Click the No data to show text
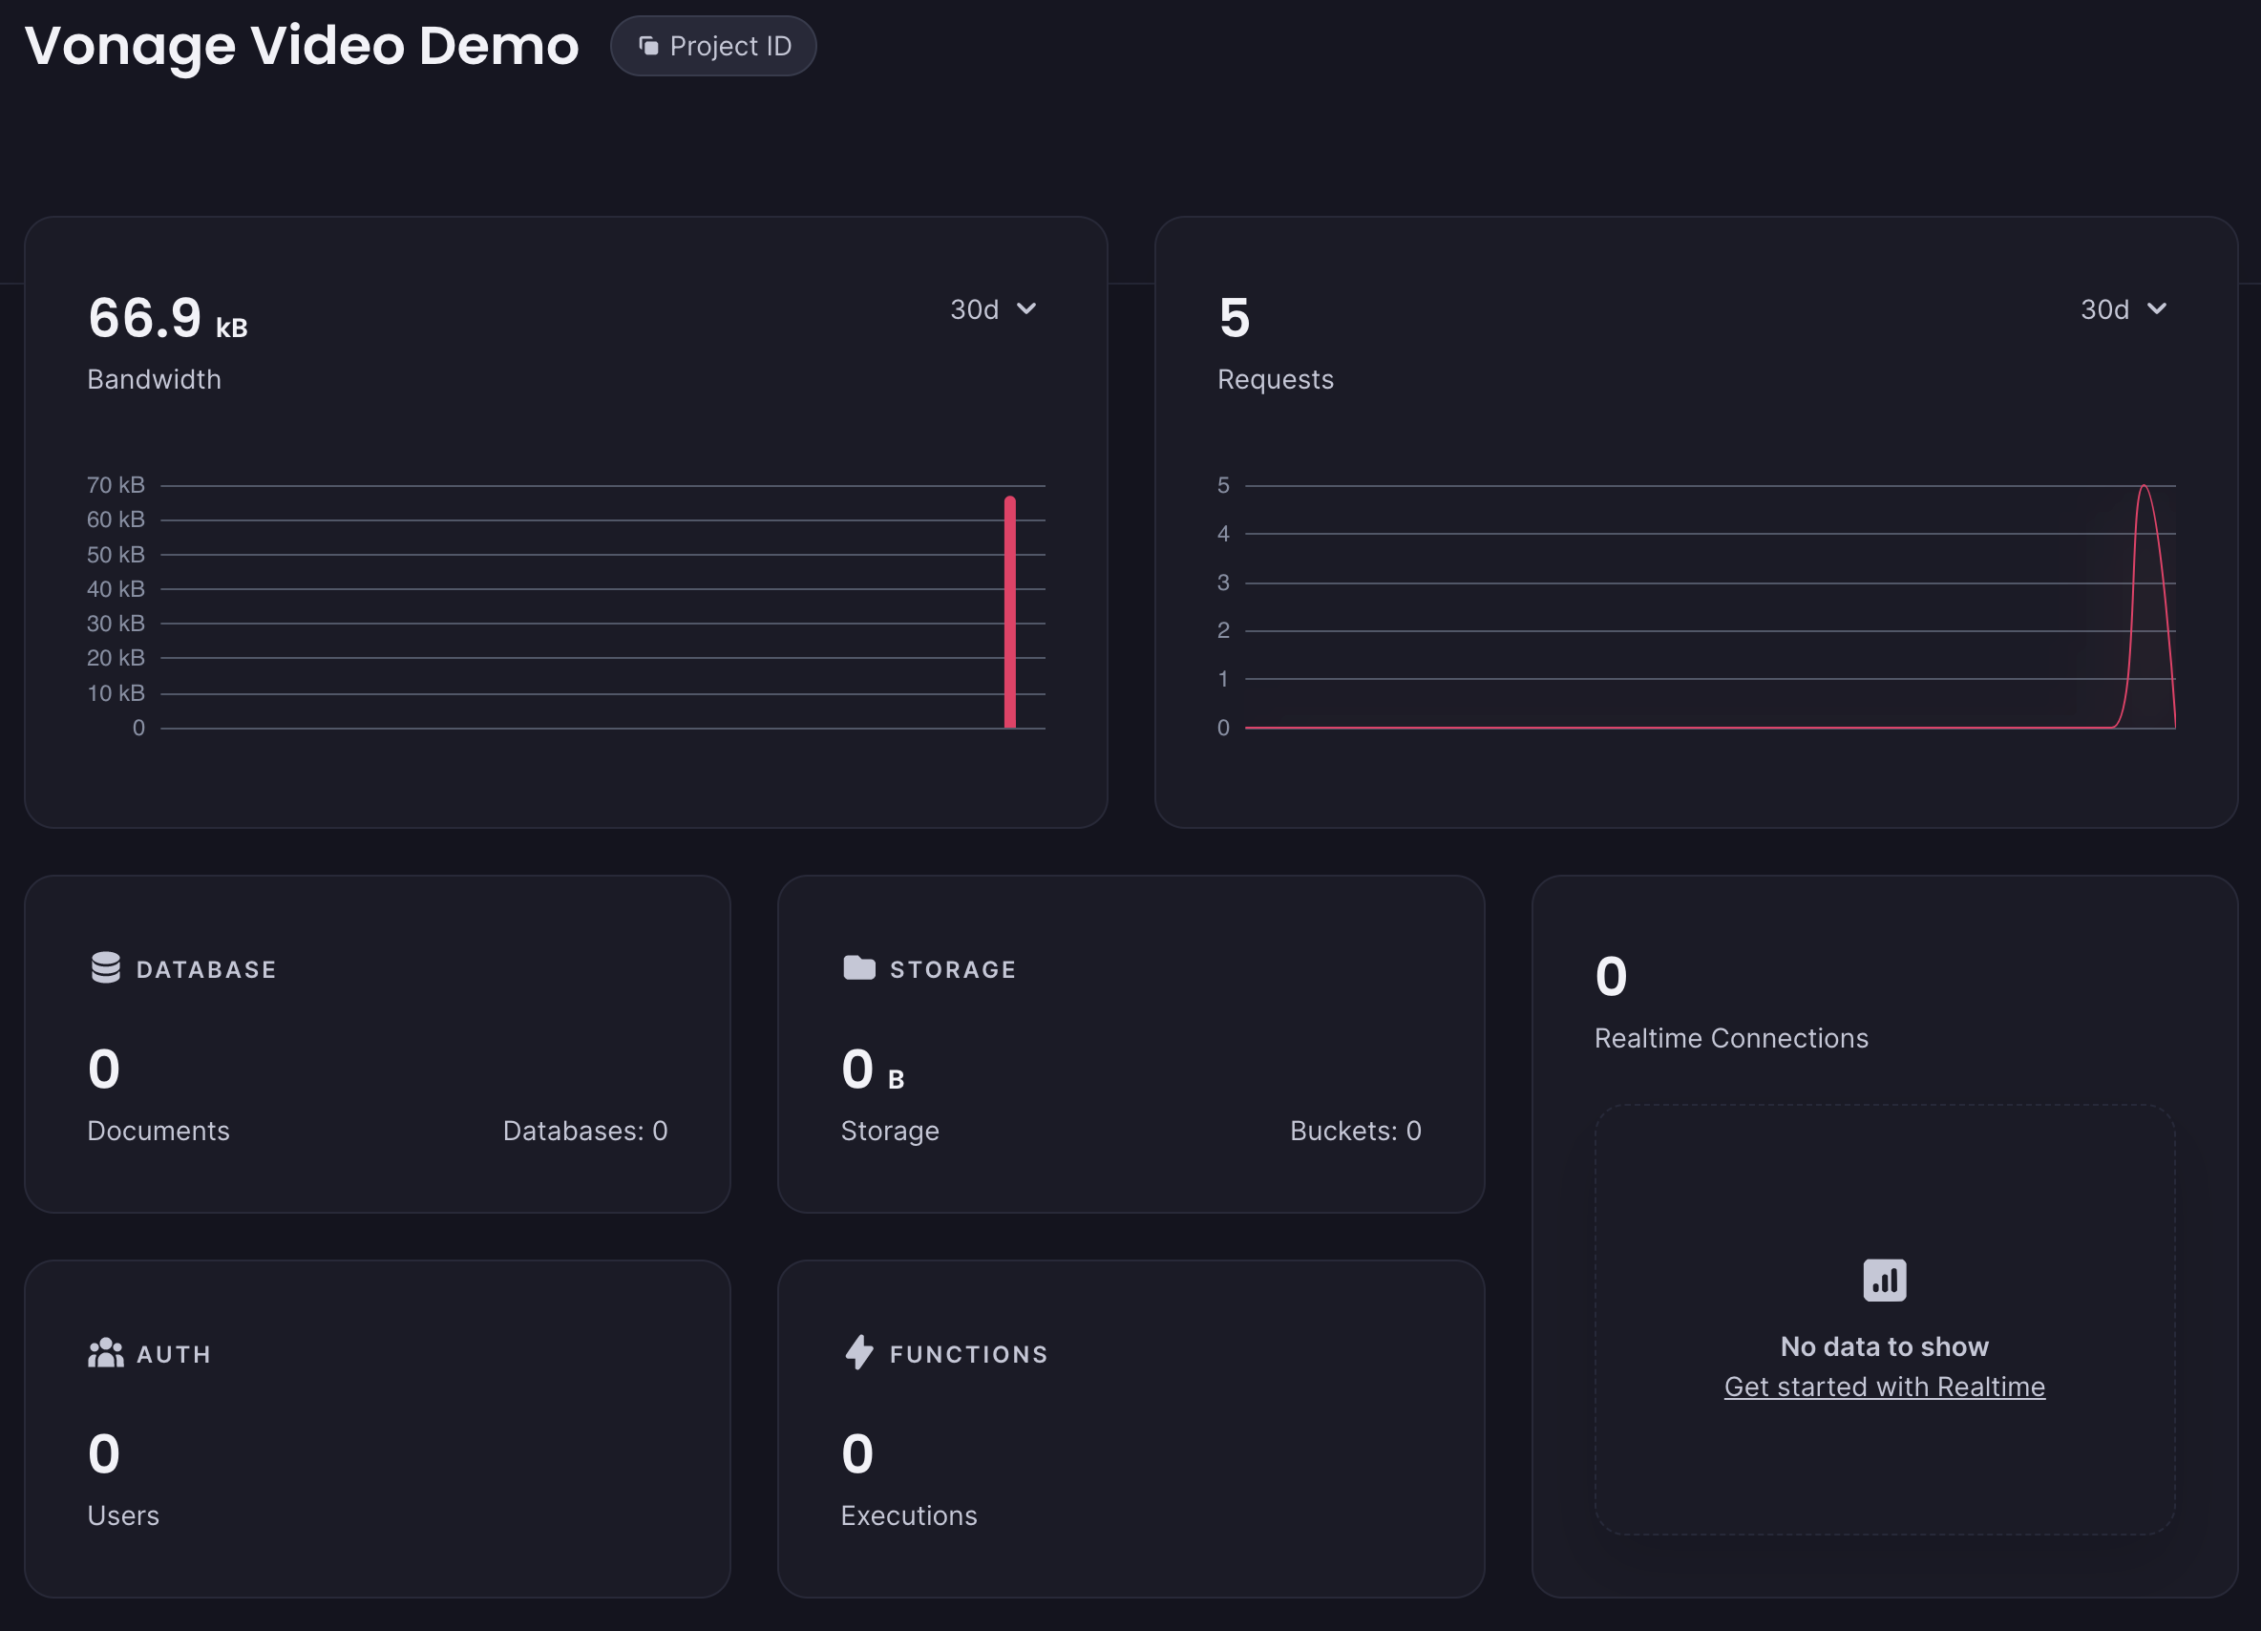This screenshot has width=2261, height=1631. click(1884, 1346)
